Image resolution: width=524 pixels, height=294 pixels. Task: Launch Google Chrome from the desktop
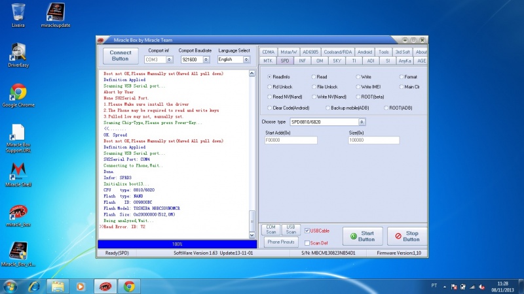(x=18, y=95)
